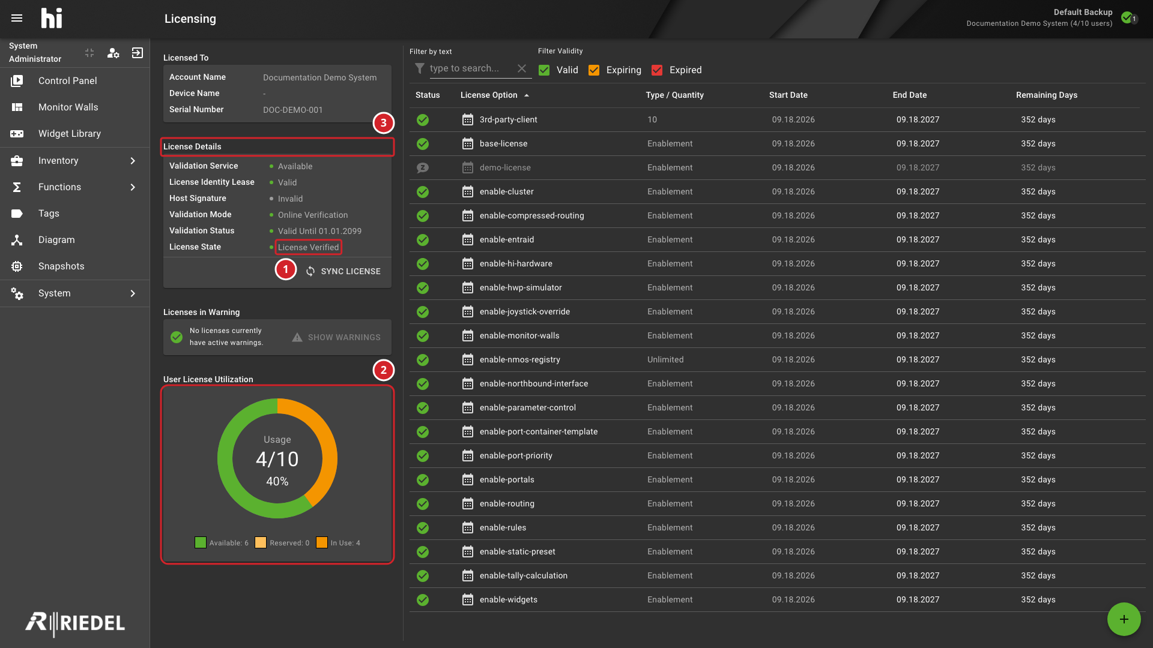Click the calendar icon for enable-widgets
The width and height of the screenshot is (1153, 648).
pyautogui.click(x=468, y=599)
